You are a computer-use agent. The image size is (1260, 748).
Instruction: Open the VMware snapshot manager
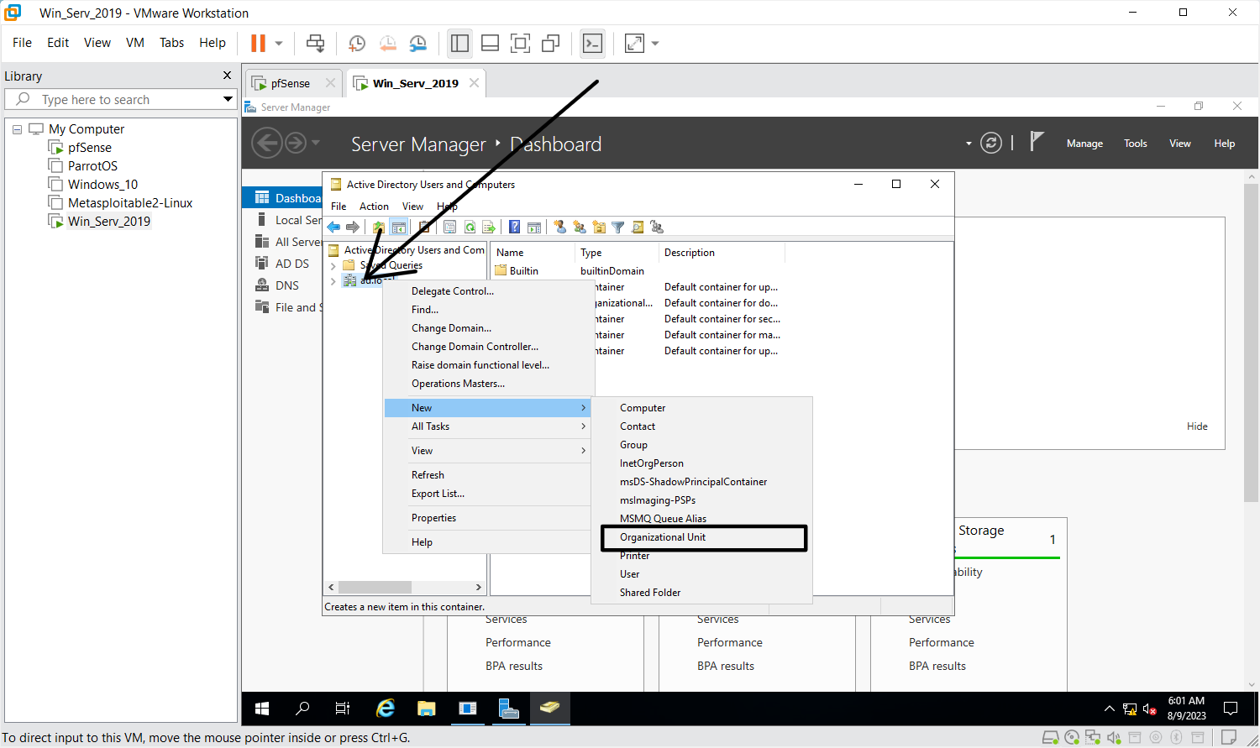pyautogui.click(x=417, y=43)
